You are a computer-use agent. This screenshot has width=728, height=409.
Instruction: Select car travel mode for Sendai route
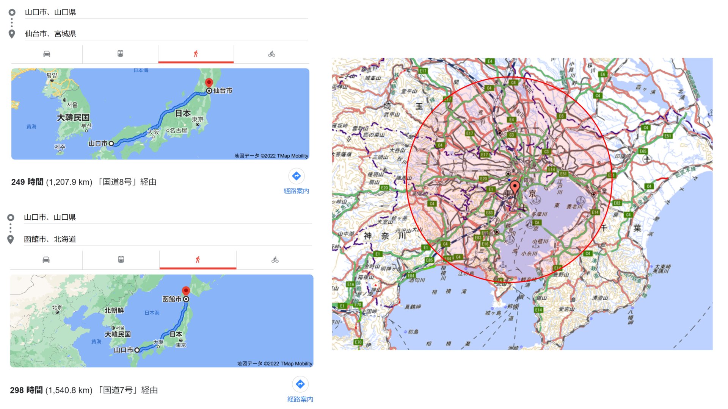tap(47, 54)
